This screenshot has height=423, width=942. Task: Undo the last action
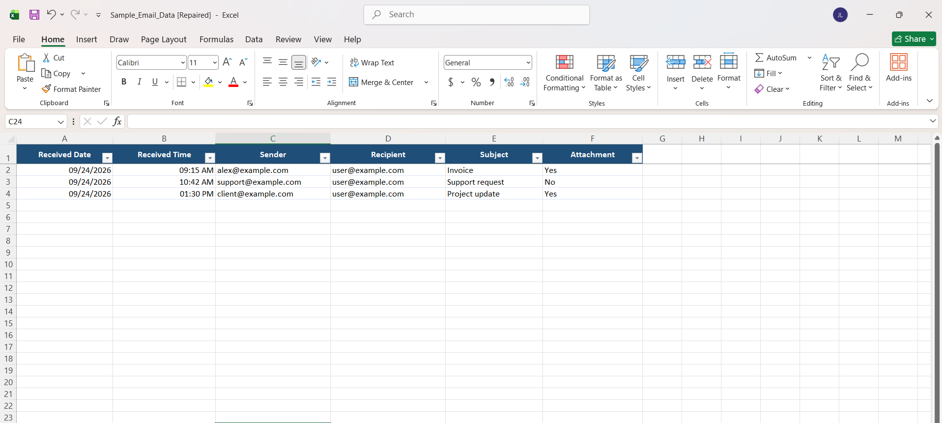pyautogui.click(x=51, y=15)
